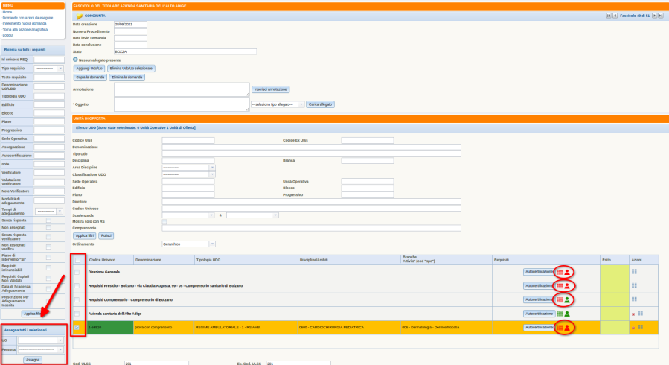
Task: Toggle select-all checkbox in table header
Action: pos(77,259)
